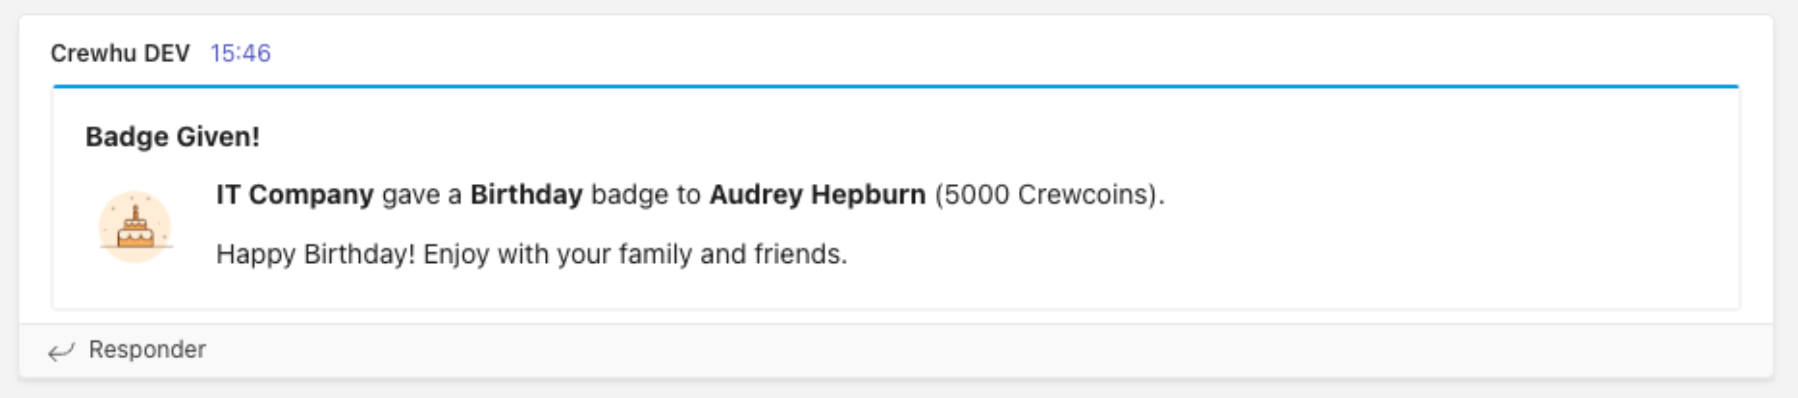The image size is (1798, 398).
Task: Click the Audrey Hepburn recipient name
Action: coord(817,194)
